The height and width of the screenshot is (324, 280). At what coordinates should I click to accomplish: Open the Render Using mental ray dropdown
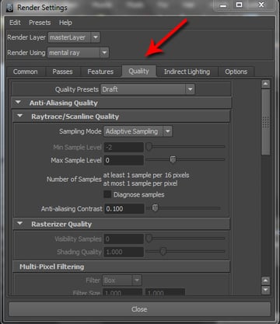click(x=78, y=53)
